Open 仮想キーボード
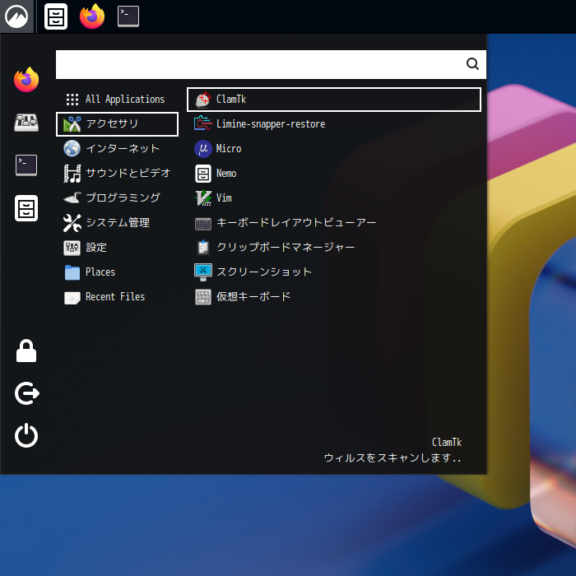This screenshot has height=576, width=576. coord(334,296)
